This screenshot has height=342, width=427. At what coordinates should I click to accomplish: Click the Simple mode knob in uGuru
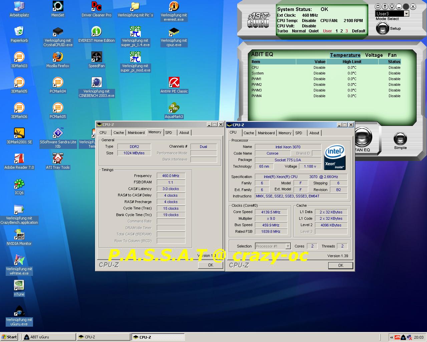tap(400, 139)
